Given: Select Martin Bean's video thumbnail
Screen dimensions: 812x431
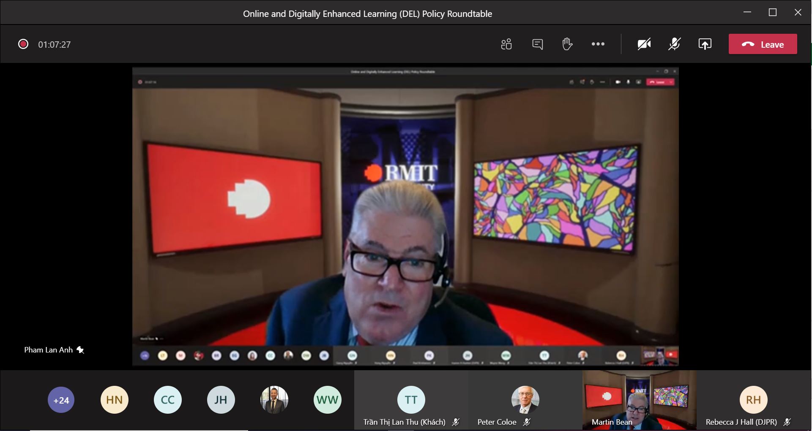Looking at the screenshot, I should 639,400.
